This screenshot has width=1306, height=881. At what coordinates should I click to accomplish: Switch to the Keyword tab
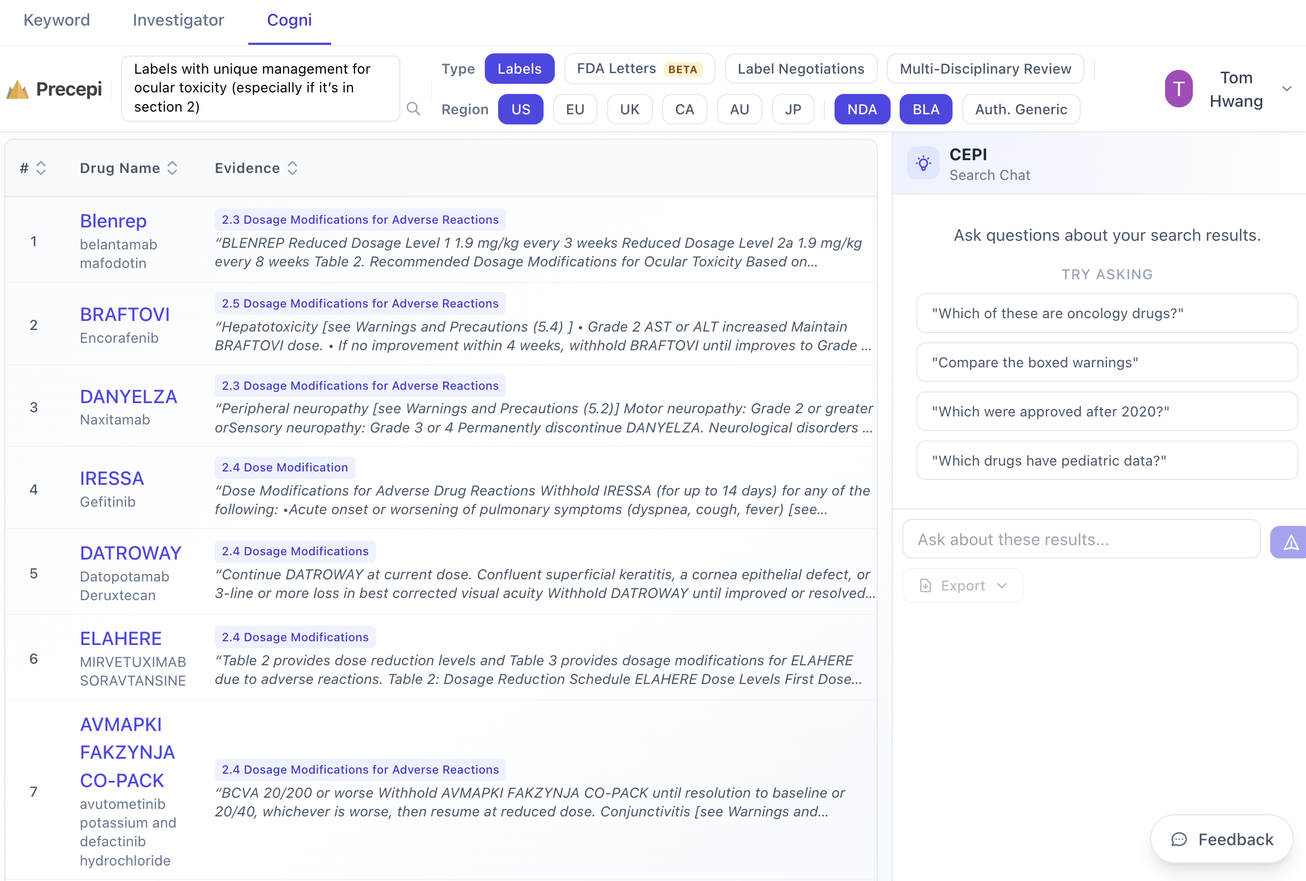click(57, 20)
